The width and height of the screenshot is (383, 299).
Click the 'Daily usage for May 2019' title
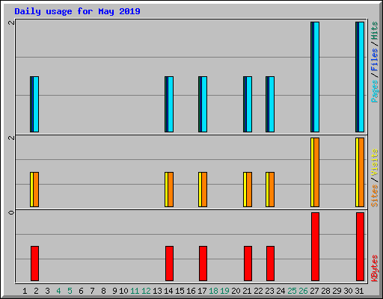coord(77,11)
